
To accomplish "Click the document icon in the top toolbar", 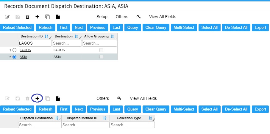I will pos(58,17).
